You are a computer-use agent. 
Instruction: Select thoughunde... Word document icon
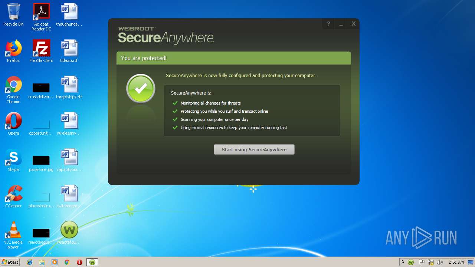[69, 15]
